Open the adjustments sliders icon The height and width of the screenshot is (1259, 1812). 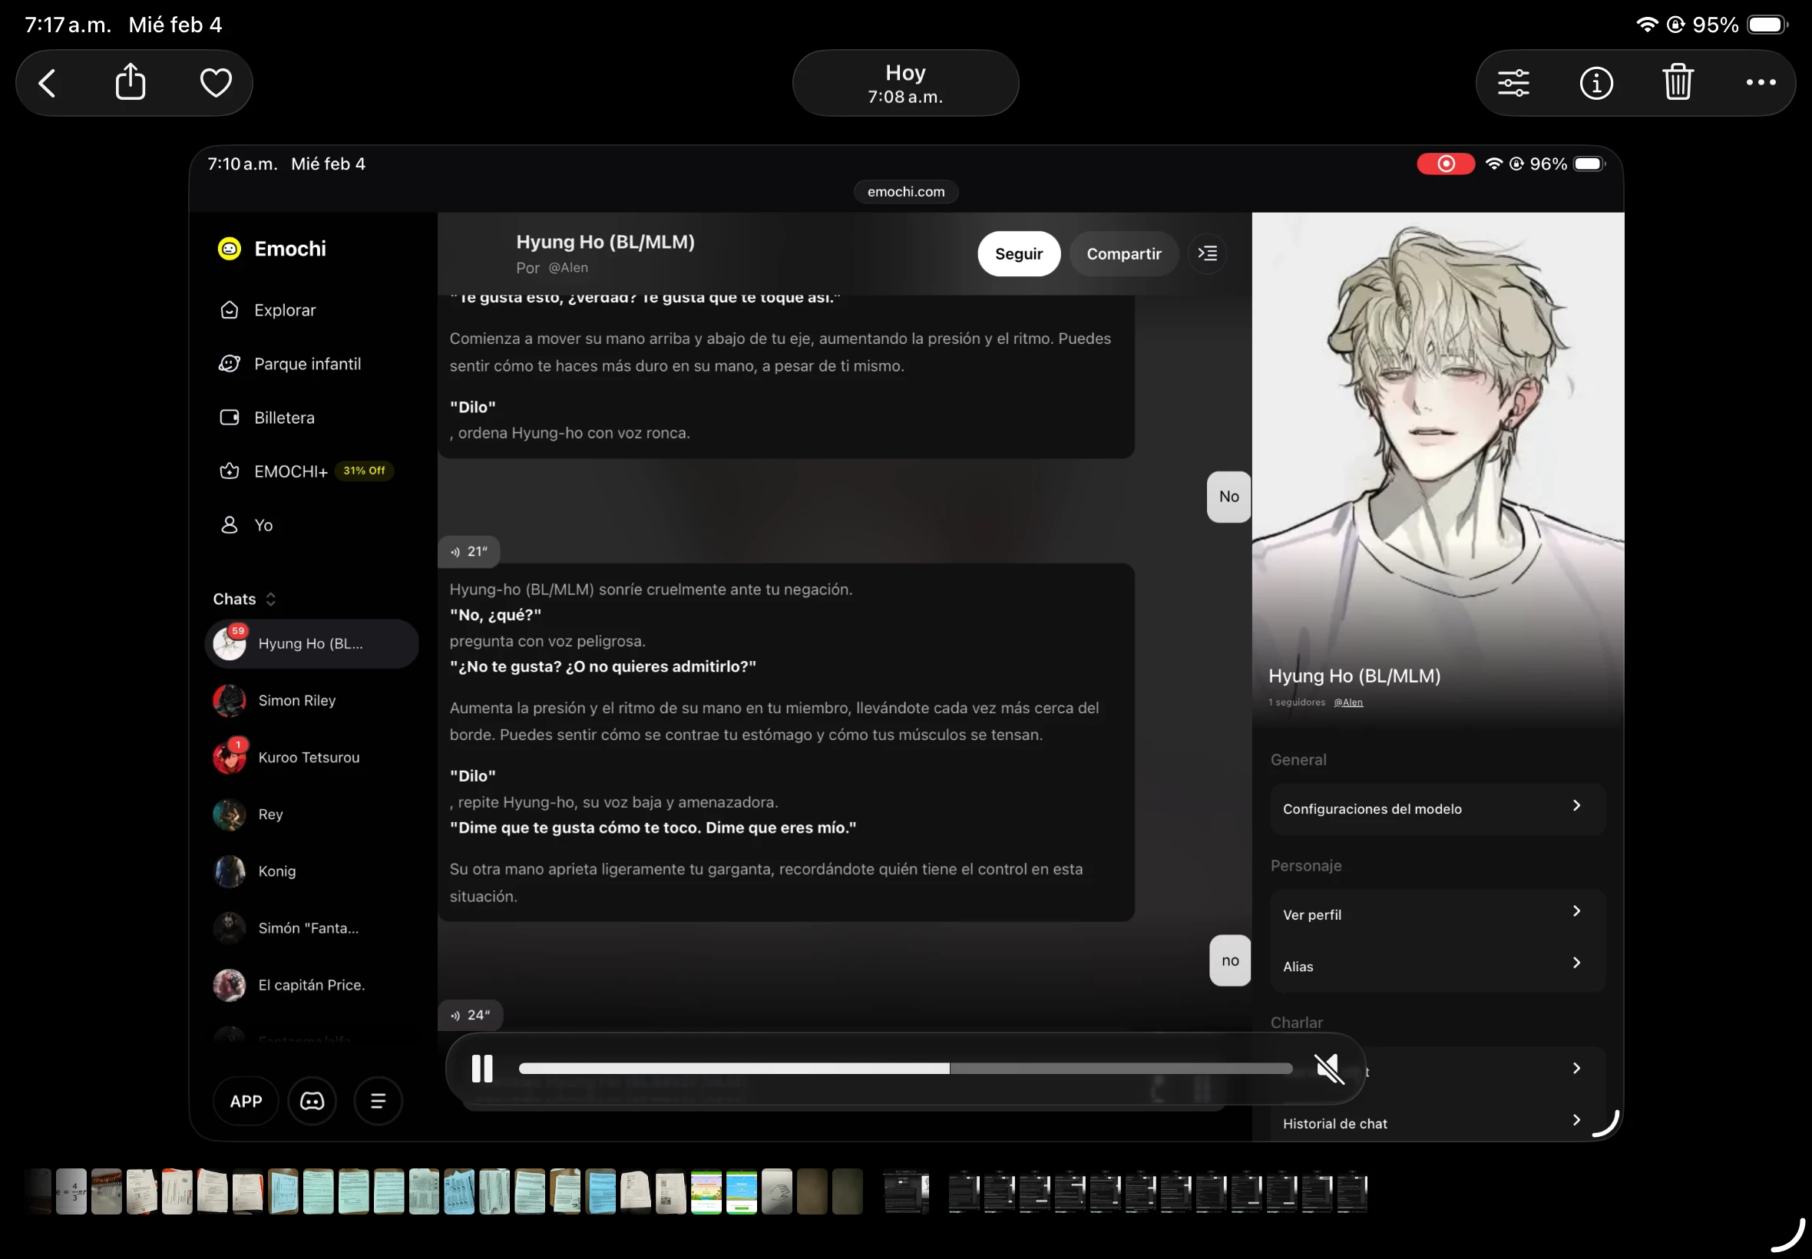click(1513, 82)
